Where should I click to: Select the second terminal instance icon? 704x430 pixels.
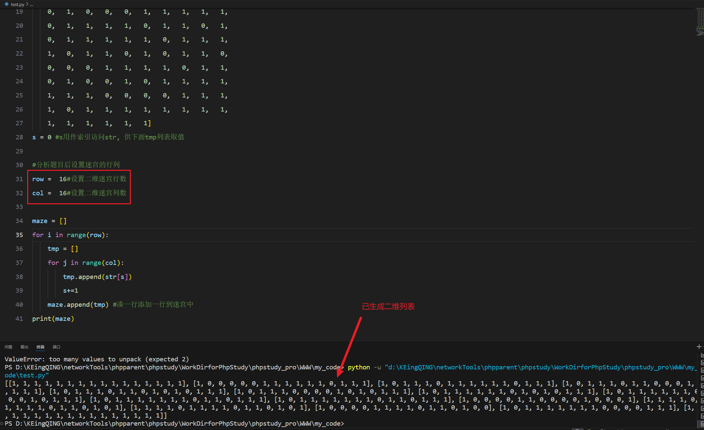702,363
